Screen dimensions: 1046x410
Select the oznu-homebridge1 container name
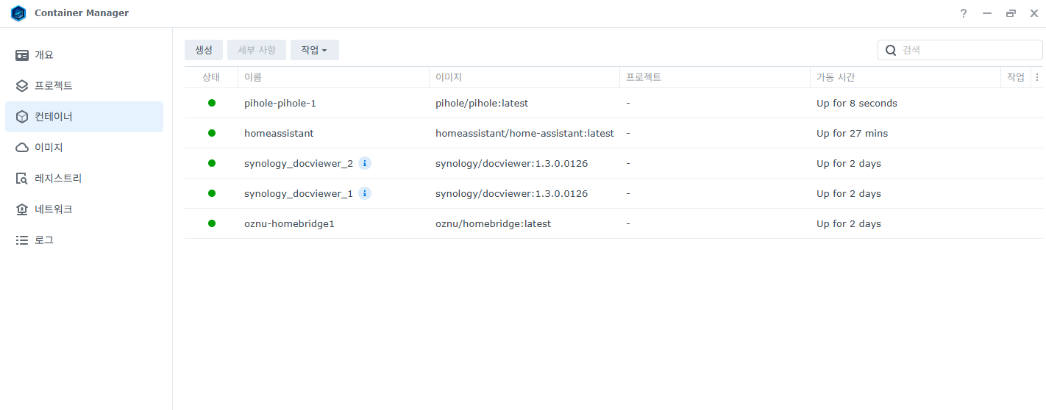289,223
